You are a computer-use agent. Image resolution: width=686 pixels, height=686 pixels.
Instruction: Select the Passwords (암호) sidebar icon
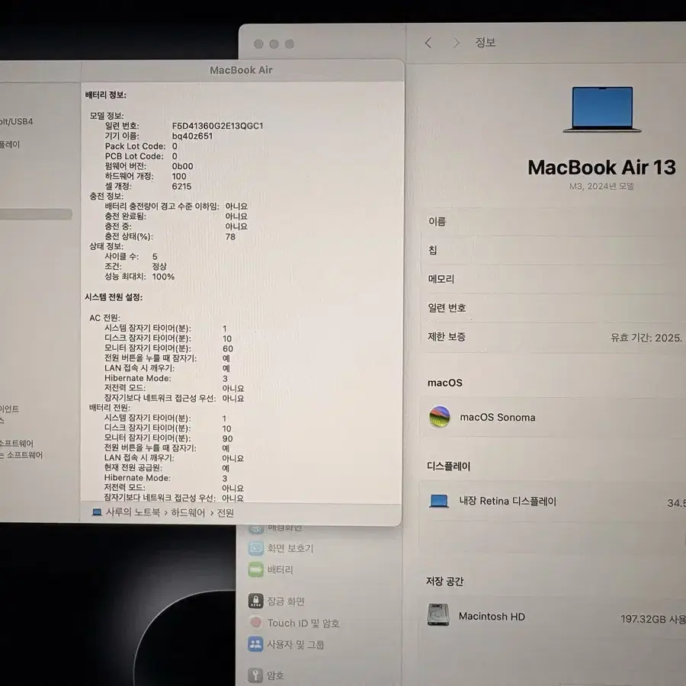pos(255,675)
